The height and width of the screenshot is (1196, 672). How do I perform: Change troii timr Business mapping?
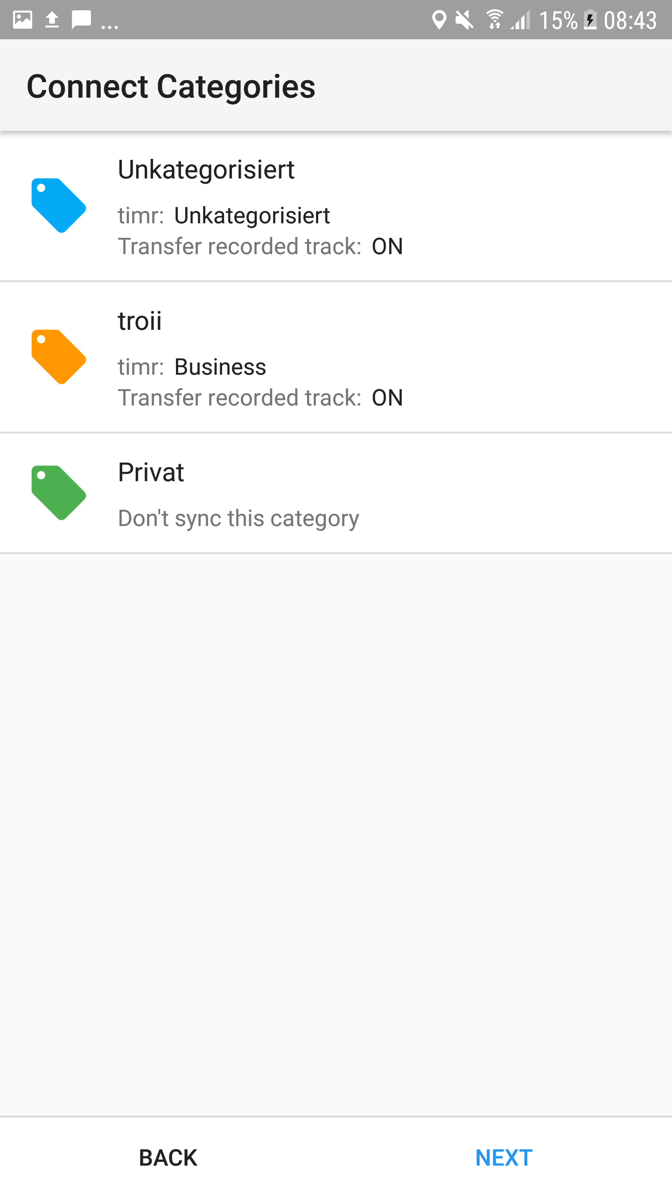[x=220, y=367]
